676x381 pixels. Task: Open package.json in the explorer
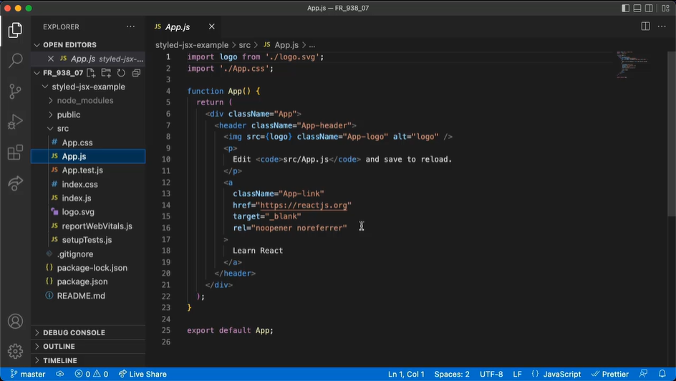tap(88, 281)
